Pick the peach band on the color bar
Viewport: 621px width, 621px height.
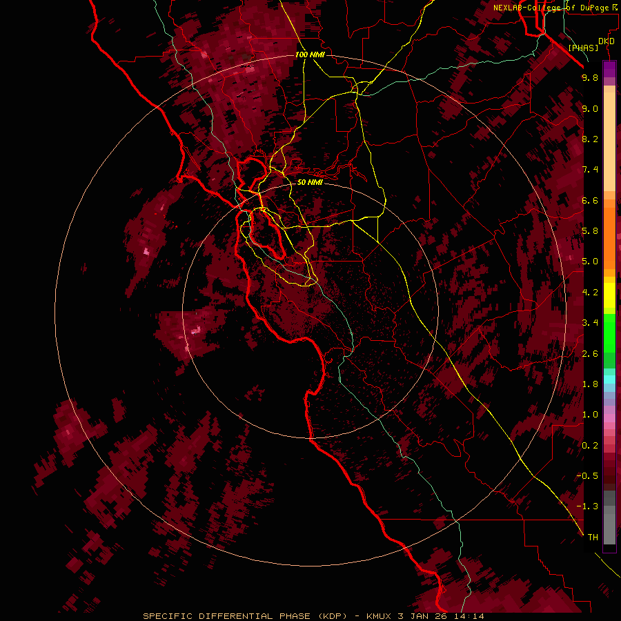point(609,141)
